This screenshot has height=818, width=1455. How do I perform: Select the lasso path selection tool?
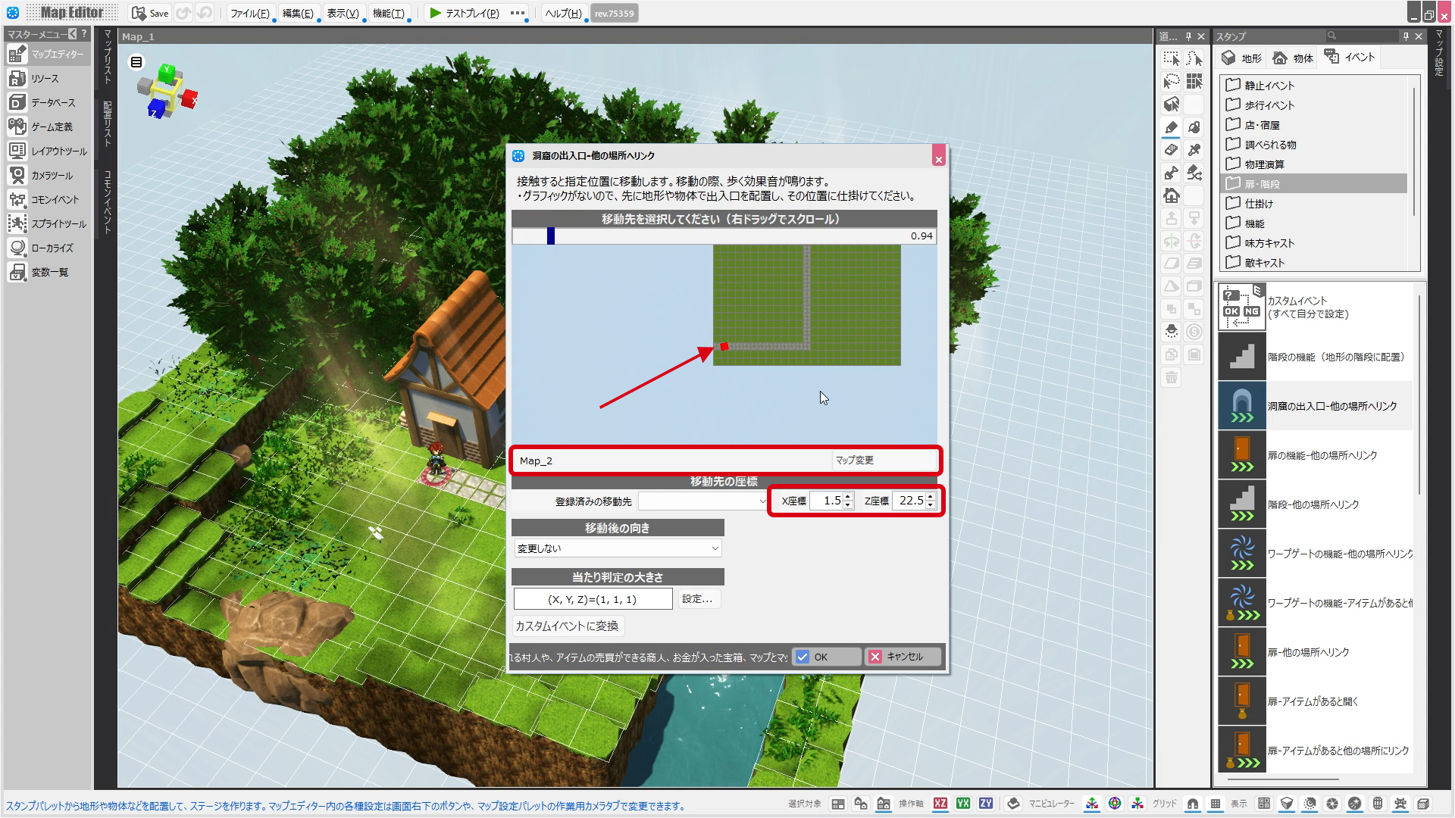coord(1172,81)
